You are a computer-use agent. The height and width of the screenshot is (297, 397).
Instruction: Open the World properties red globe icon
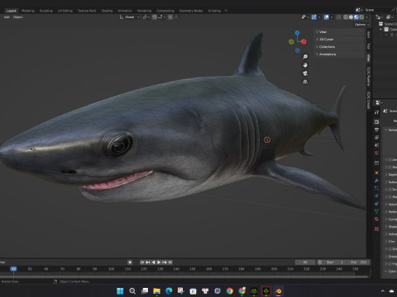pyautogui.click(x=376, y=153)
